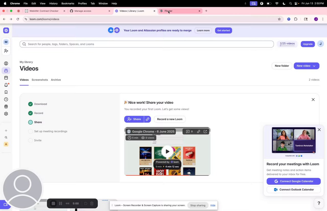This screenshot has width=327, height=211.
Task: Click the Hide link in sharing bar
Action: pos(213,205)
